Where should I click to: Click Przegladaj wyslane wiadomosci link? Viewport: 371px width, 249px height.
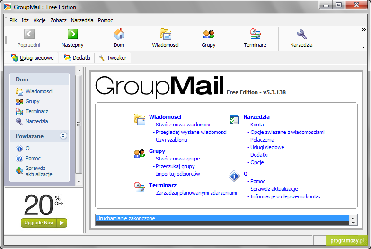point(191,132)
